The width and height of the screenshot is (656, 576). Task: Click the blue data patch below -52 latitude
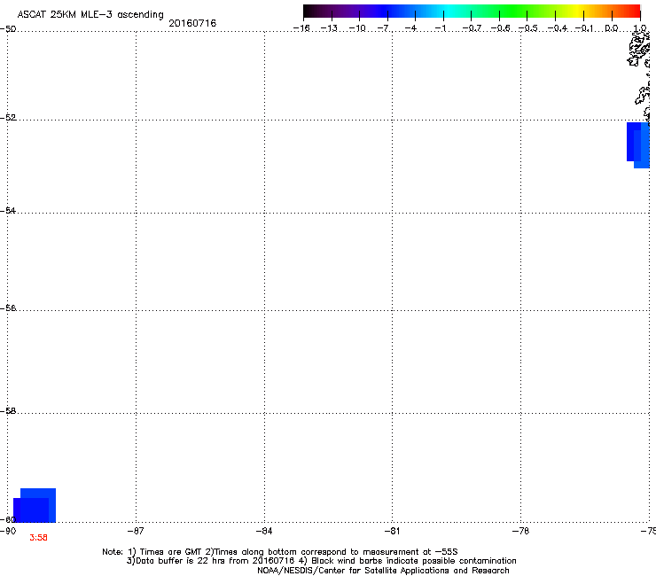[x=638, y=145]
